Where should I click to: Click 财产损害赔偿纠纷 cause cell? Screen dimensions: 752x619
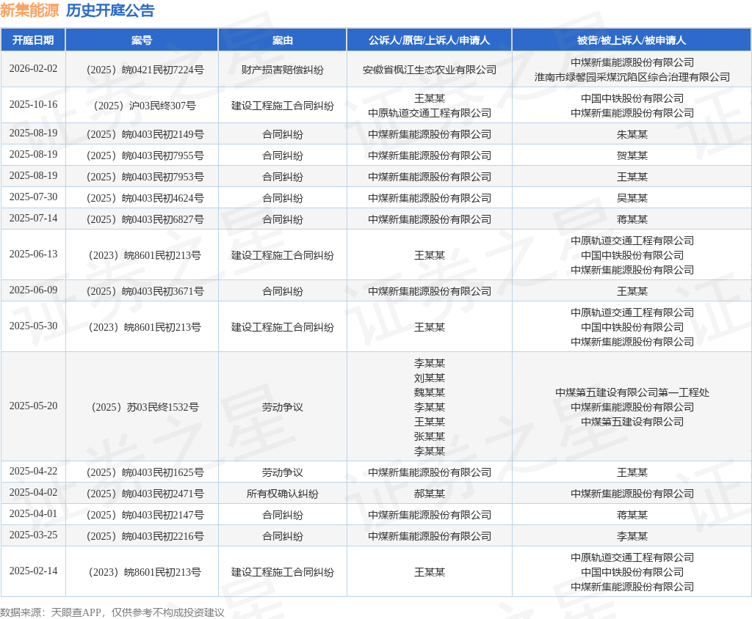click(x=283, y=70)
